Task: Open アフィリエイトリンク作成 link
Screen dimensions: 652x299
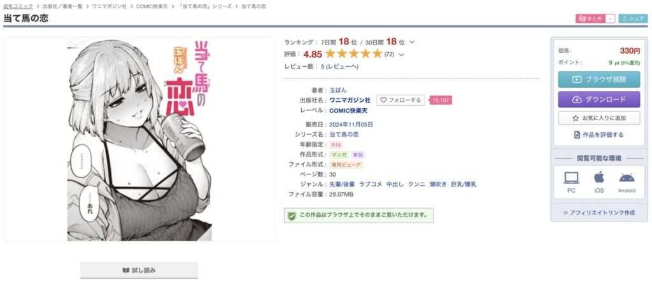Action: [599, 212]
